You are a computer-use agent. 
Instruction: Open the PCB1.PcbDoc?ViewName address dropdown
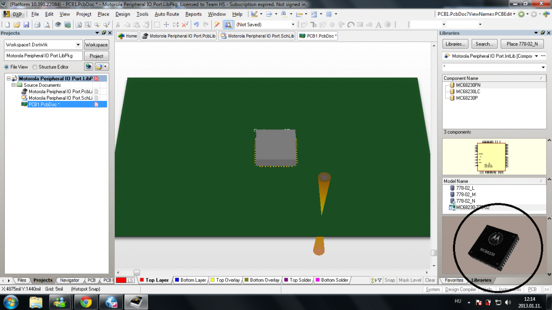pos(514,14)
